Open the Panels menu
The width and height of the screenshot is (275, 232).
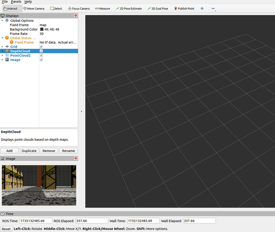tap(16, 2)
